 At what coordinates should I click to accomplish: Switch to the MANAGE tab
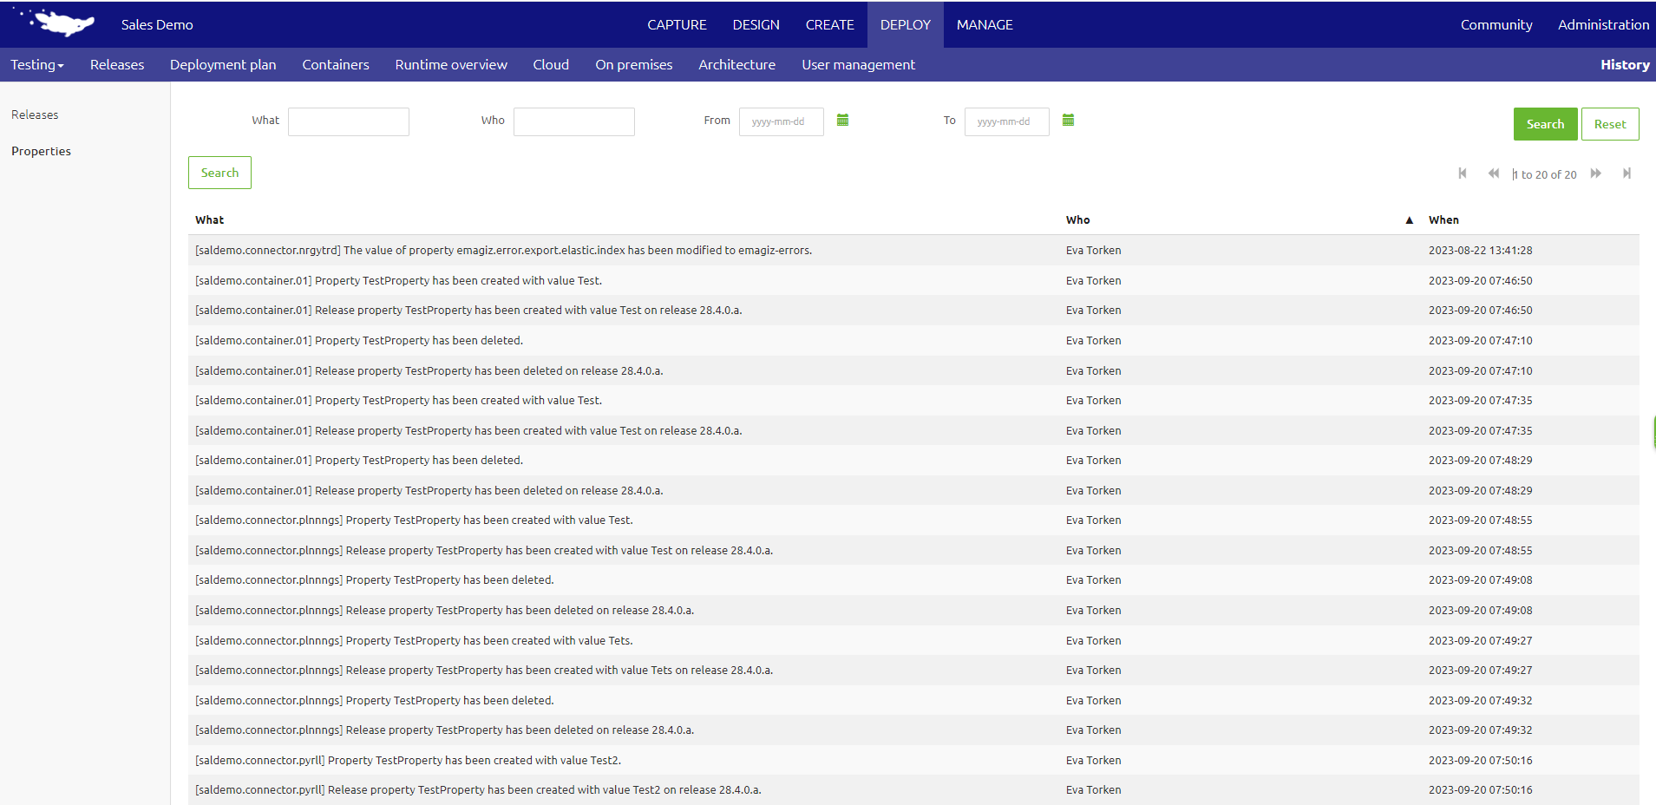pyautogui.click(x=984, y=24)
